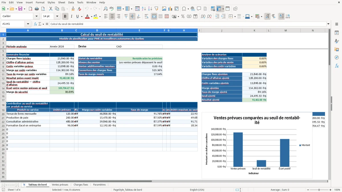Open the Format menu
Screen dimensions: 342x192
click(x=40, y=2)
